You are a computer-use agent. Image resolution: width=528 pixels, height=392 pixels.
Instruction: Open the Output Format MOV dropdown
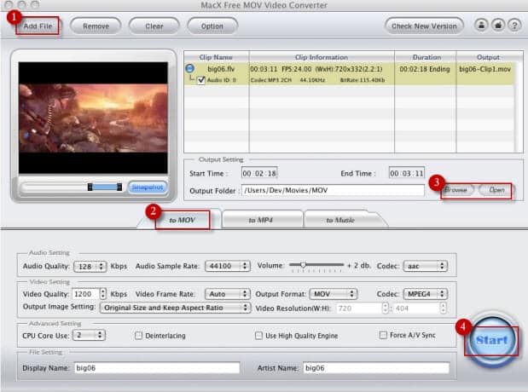[334, 294]
